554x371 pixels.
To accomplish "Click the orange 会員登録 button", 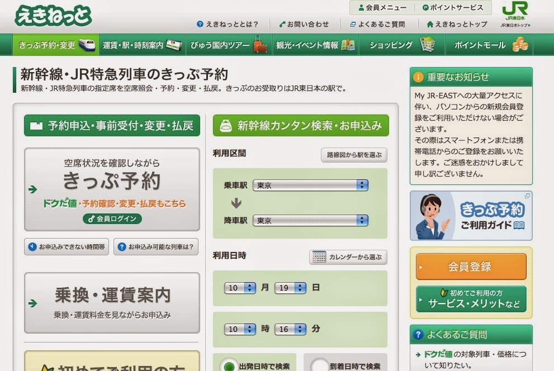I will coord(471,267).
